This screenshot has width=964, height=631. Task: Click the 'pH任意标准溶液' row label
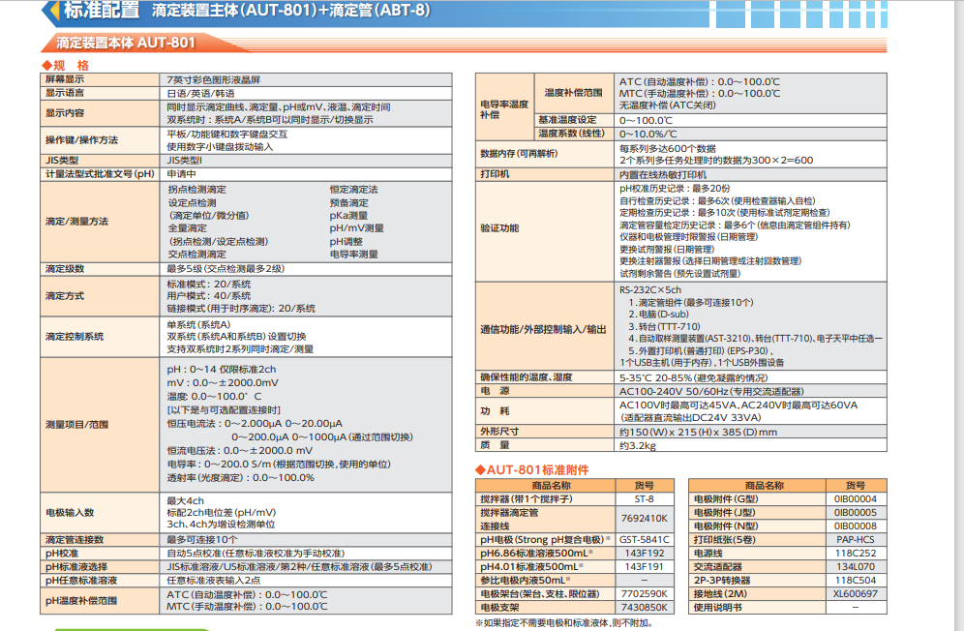(x=81, y=580)
